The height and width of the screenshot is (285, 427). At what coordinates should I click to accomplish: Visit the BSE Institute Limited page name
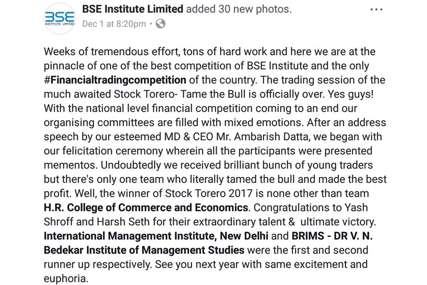pyautogui.click(x=133, y=9)
